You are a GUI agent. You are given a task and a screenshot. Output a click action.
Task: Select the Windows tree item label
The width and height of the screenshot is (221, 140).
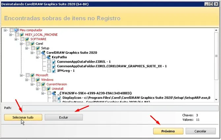coord(47,80)
